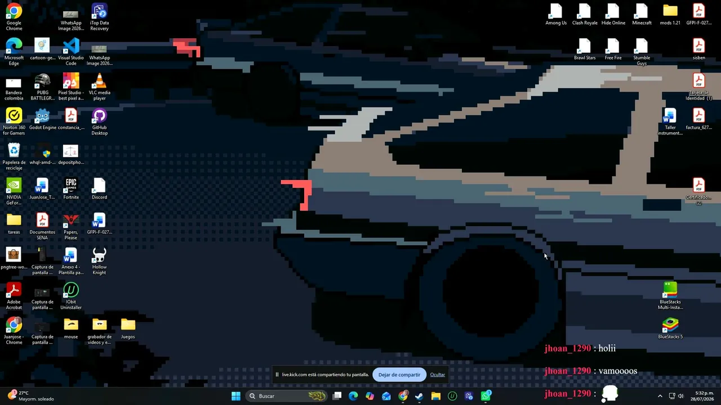721x405 pixels.
Task: Launch Stumble Guys shortcut
Action: pyautogui.click(x=642, y=52)
